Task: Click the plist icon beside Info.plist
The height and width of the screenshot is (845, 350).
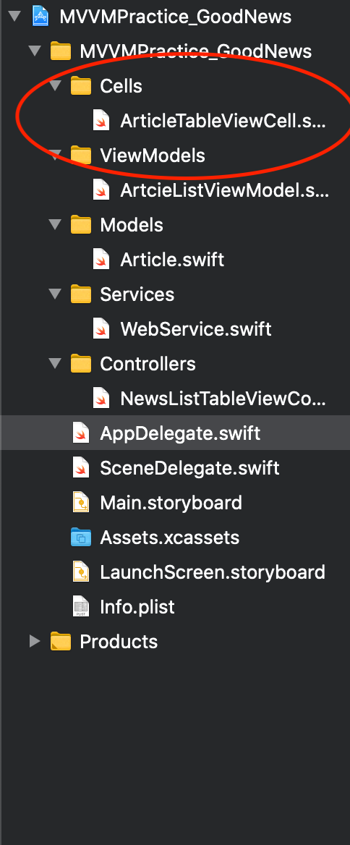Action: pyautogui.click(x=81, y=606)
